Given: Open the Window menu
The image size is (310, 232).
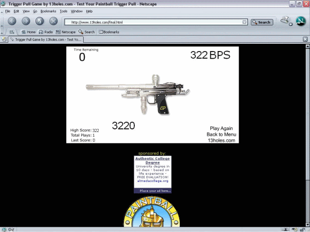Looking at the screenshot, I should pos(76,11).
